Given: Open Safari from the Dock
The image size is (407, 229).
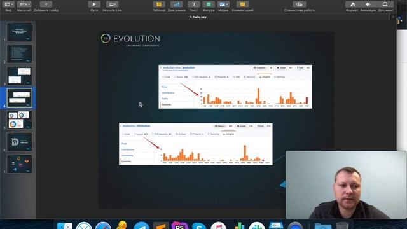Looking at the screenshot, I should (x=103, y=225).
